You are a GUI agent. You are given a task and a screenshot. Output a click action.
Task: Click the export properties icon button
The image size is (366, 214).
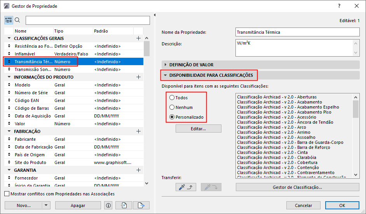pyautogui.click(x=141, y=205)
